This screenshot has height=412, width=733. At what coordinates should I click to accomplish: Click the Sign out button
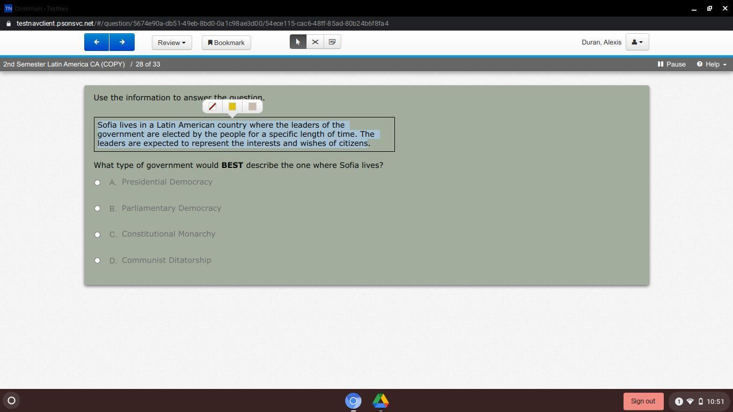pos(643,401)
